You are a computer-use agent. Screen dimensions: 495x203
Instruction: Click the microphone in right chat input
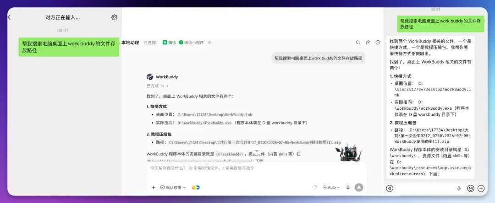coord(459,188)
